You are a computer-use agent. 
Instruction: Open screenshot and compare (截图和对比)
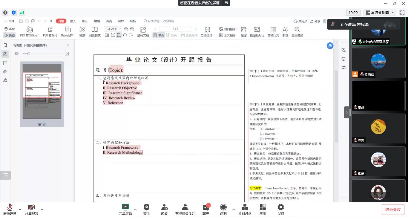click(x=257, y=32)
